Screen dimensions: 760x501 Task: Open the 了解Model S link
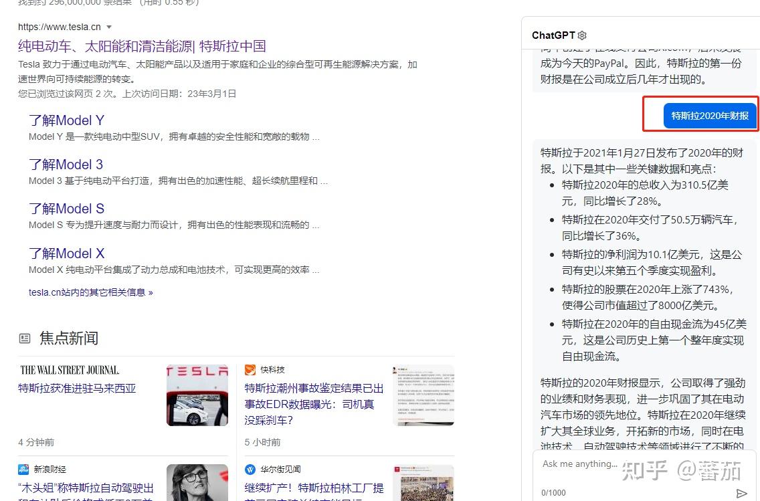pos(66,209)
